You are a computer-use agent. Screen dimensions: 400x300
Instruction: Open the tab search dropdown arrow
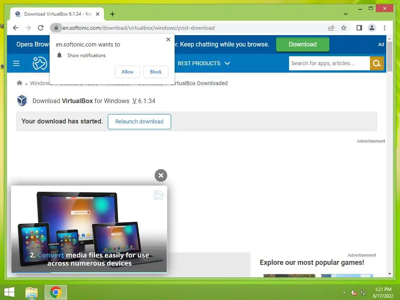tap(346, 14)
